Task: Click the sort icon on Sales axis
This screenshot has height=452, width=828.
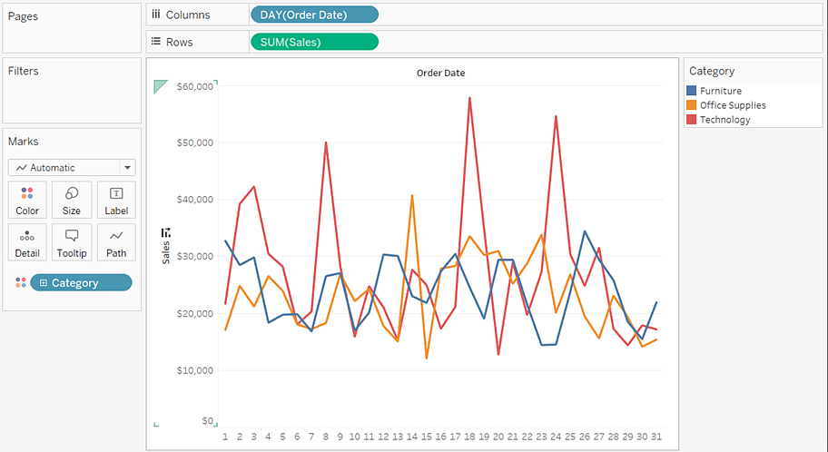Action: pyautogui.click(x=165, y=233)
